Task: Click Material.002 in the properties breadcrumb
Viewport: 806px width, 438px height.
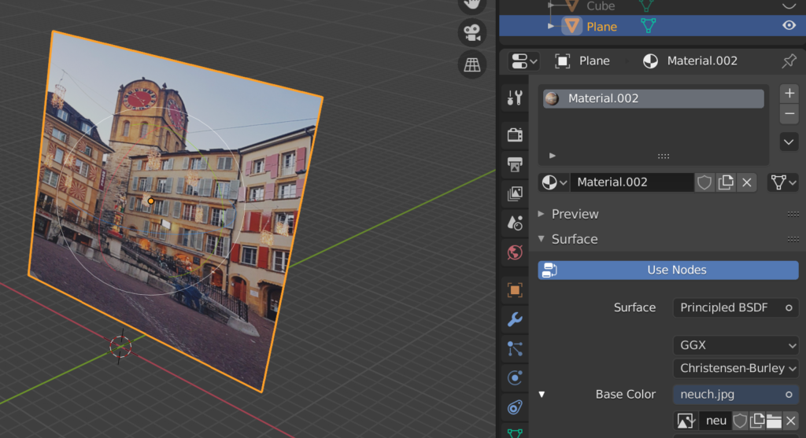Action: click(702, 61)
